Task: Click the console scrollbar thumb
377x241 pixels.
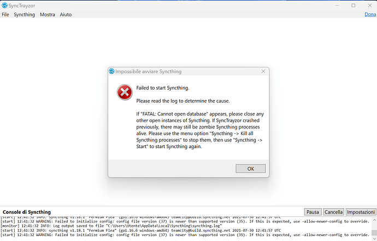Action: point(374,232)
